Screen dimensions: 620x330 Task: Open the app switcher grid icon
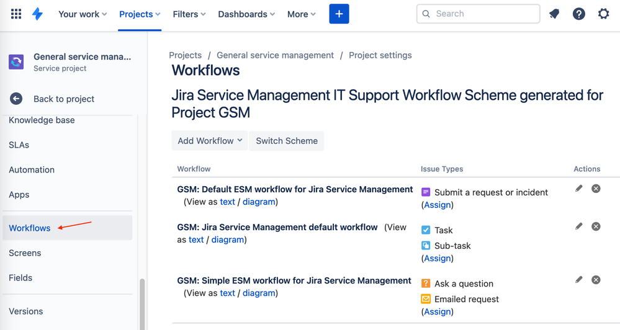pyautogui.click(x=16, y=14)
